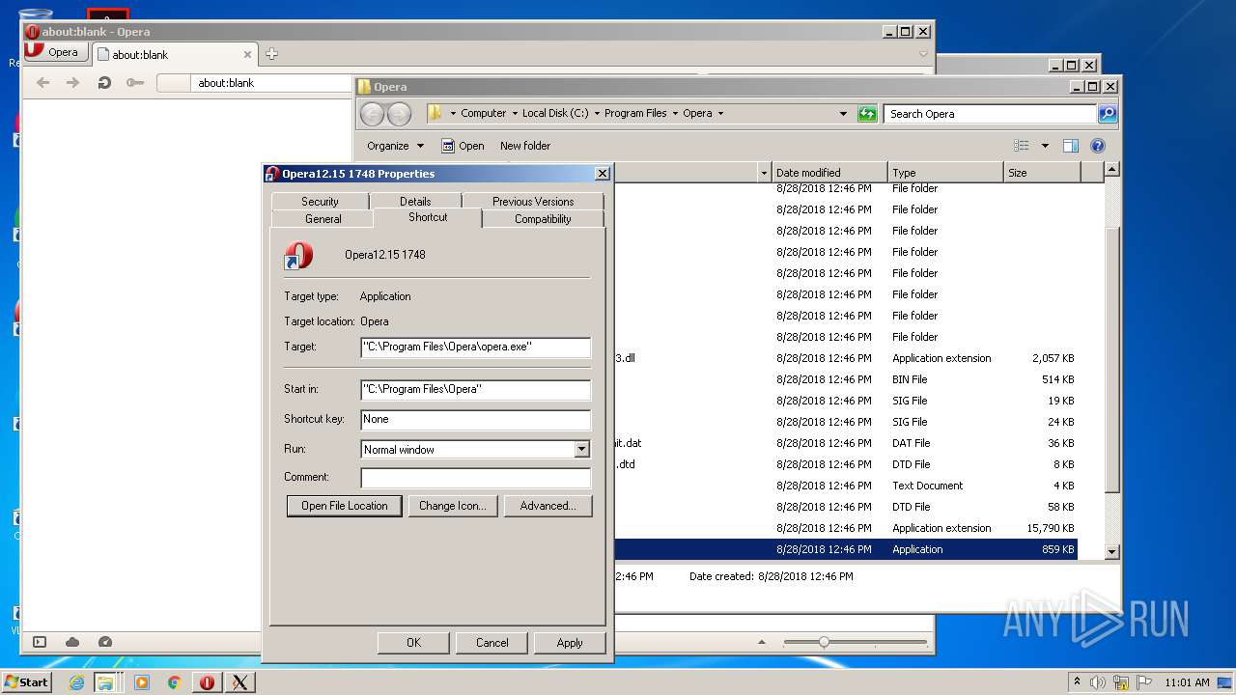Switch to the Security tab
This screenshot has height=695, width=1236.
(320, 201)
